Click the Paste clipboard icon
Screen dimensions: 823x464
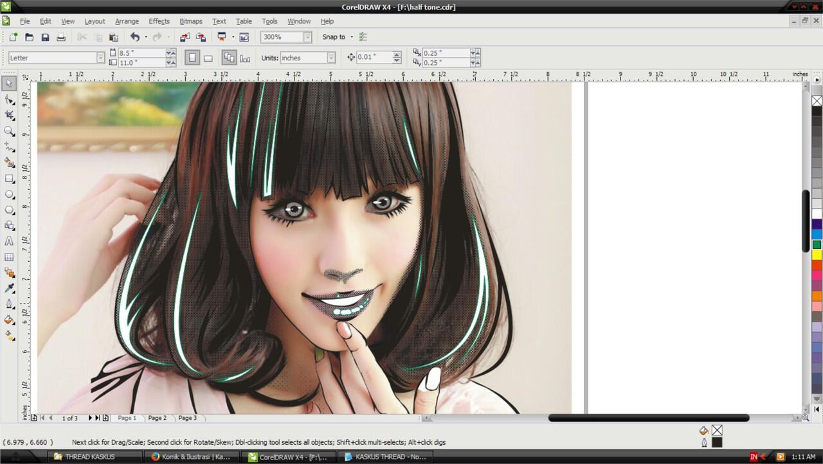[x=114, y=37]
